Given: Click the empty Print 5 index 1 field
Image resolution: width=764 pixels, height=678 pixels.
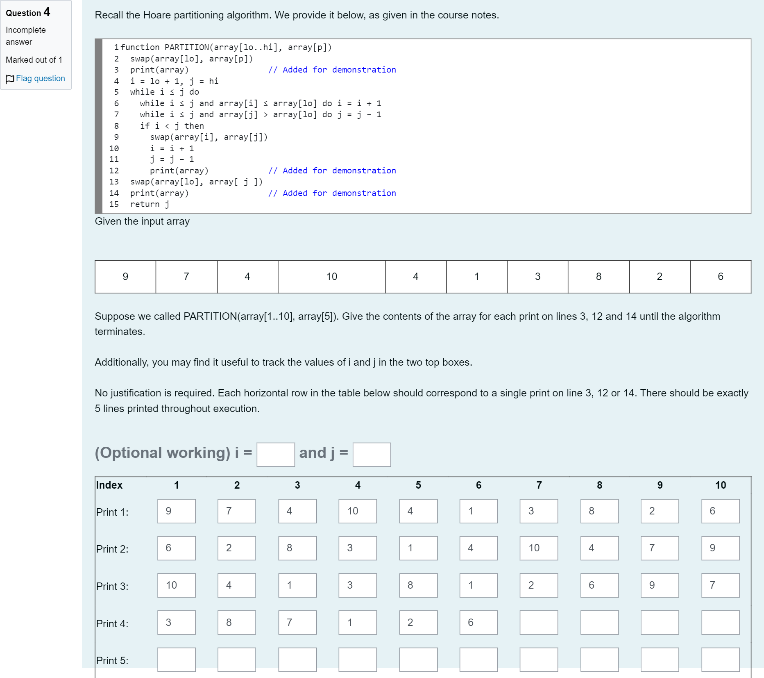Looking at the screenshot, I should [x=177, y=660].
